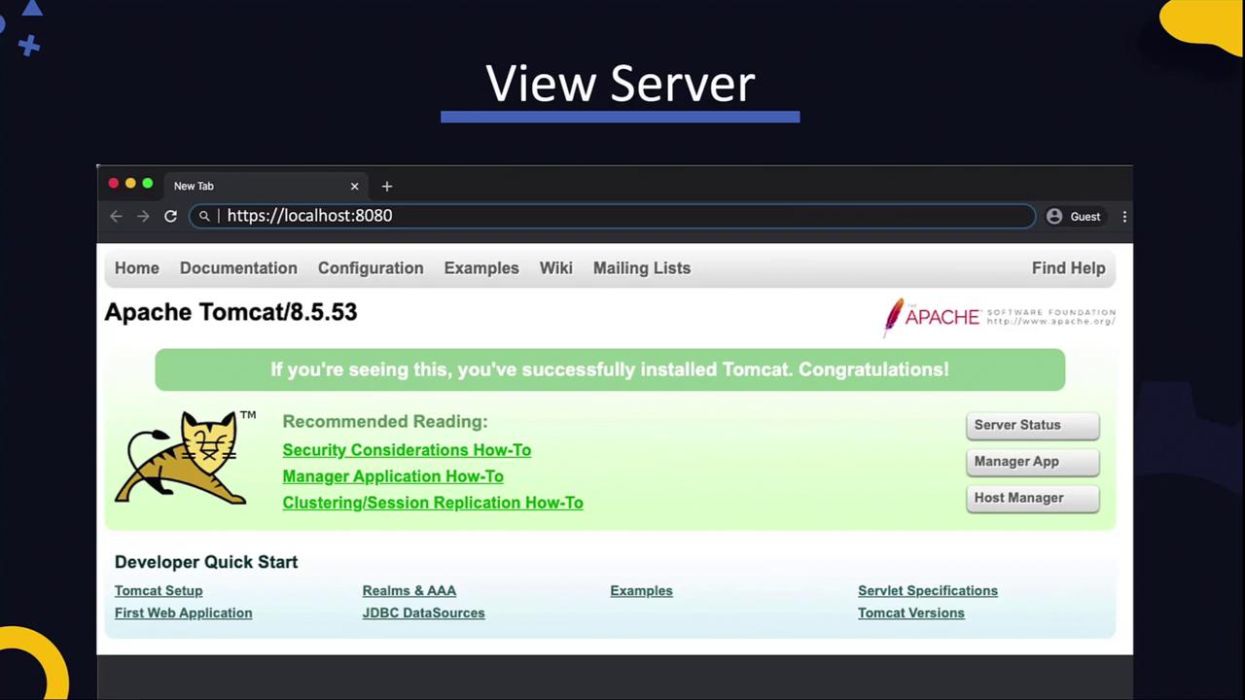1245x700 pixels.
Task: Click the Server Status button
Action: tap(1033, 425)
